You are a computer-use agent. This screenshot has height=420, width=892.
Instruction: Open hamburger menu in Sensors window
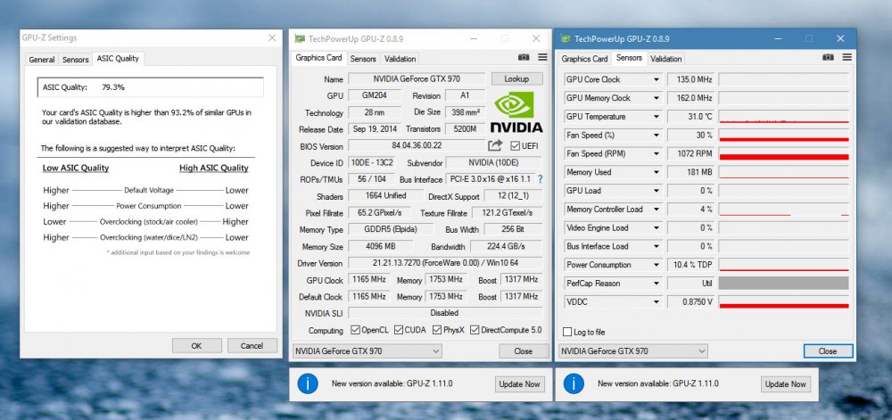[x=847, y=57]
